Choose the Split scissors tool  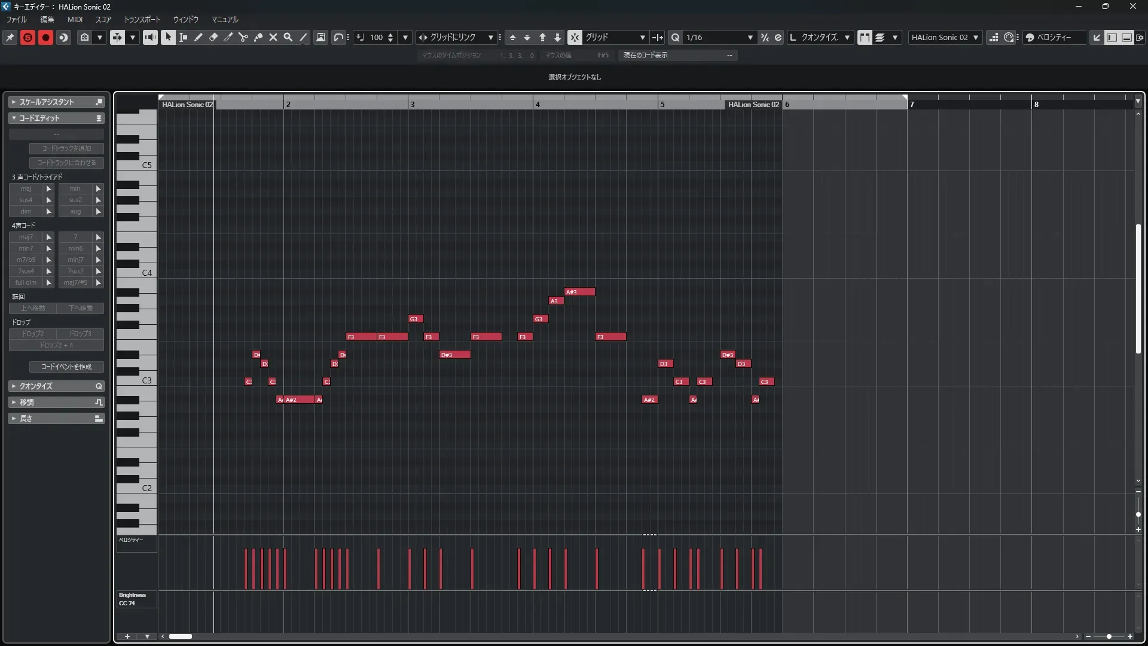point(243,37)
